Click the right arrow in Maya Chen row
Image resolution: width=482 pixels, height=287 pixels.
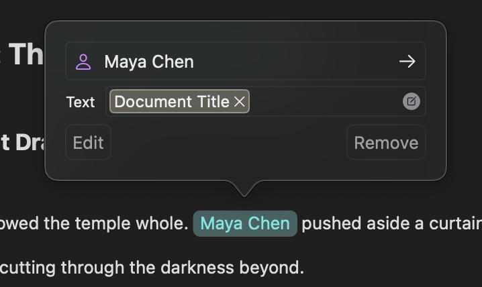[407, 62]
